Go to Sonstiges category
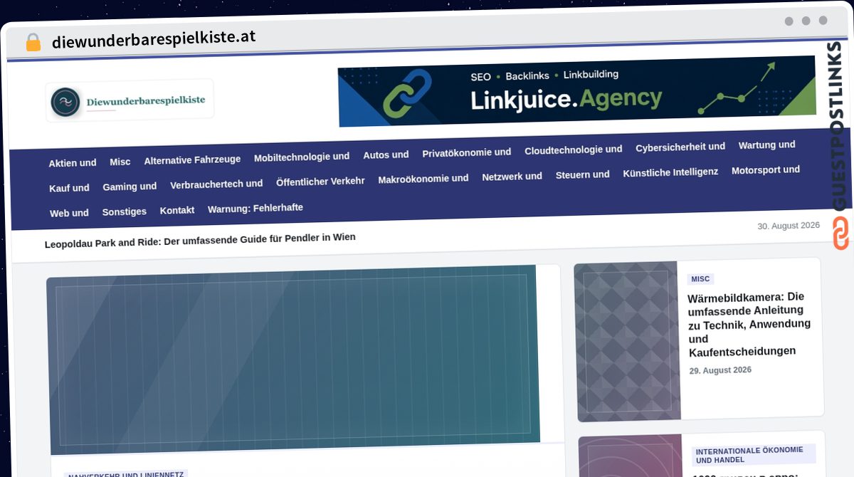Image resolution: width=854 pixels, height=477 pixels. tap(125, 211)
